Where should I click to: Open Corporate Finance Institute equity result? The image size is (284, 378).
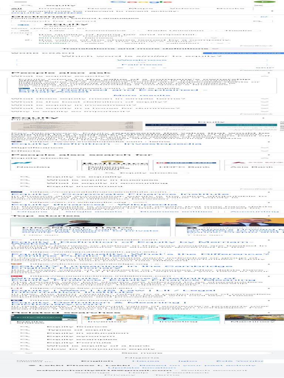120,194
